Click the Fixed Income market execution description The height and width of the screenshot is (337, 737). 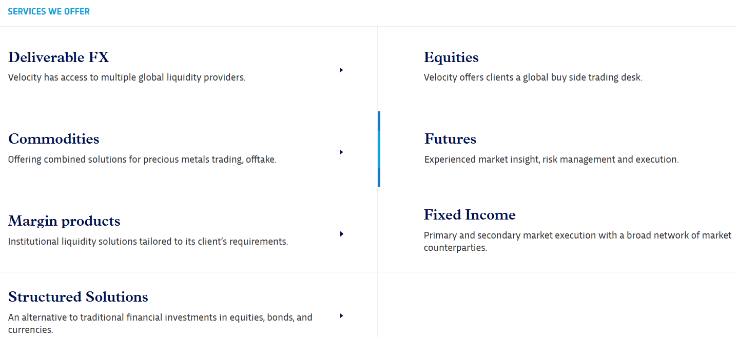pyautogui.click(x=577, y=241)
